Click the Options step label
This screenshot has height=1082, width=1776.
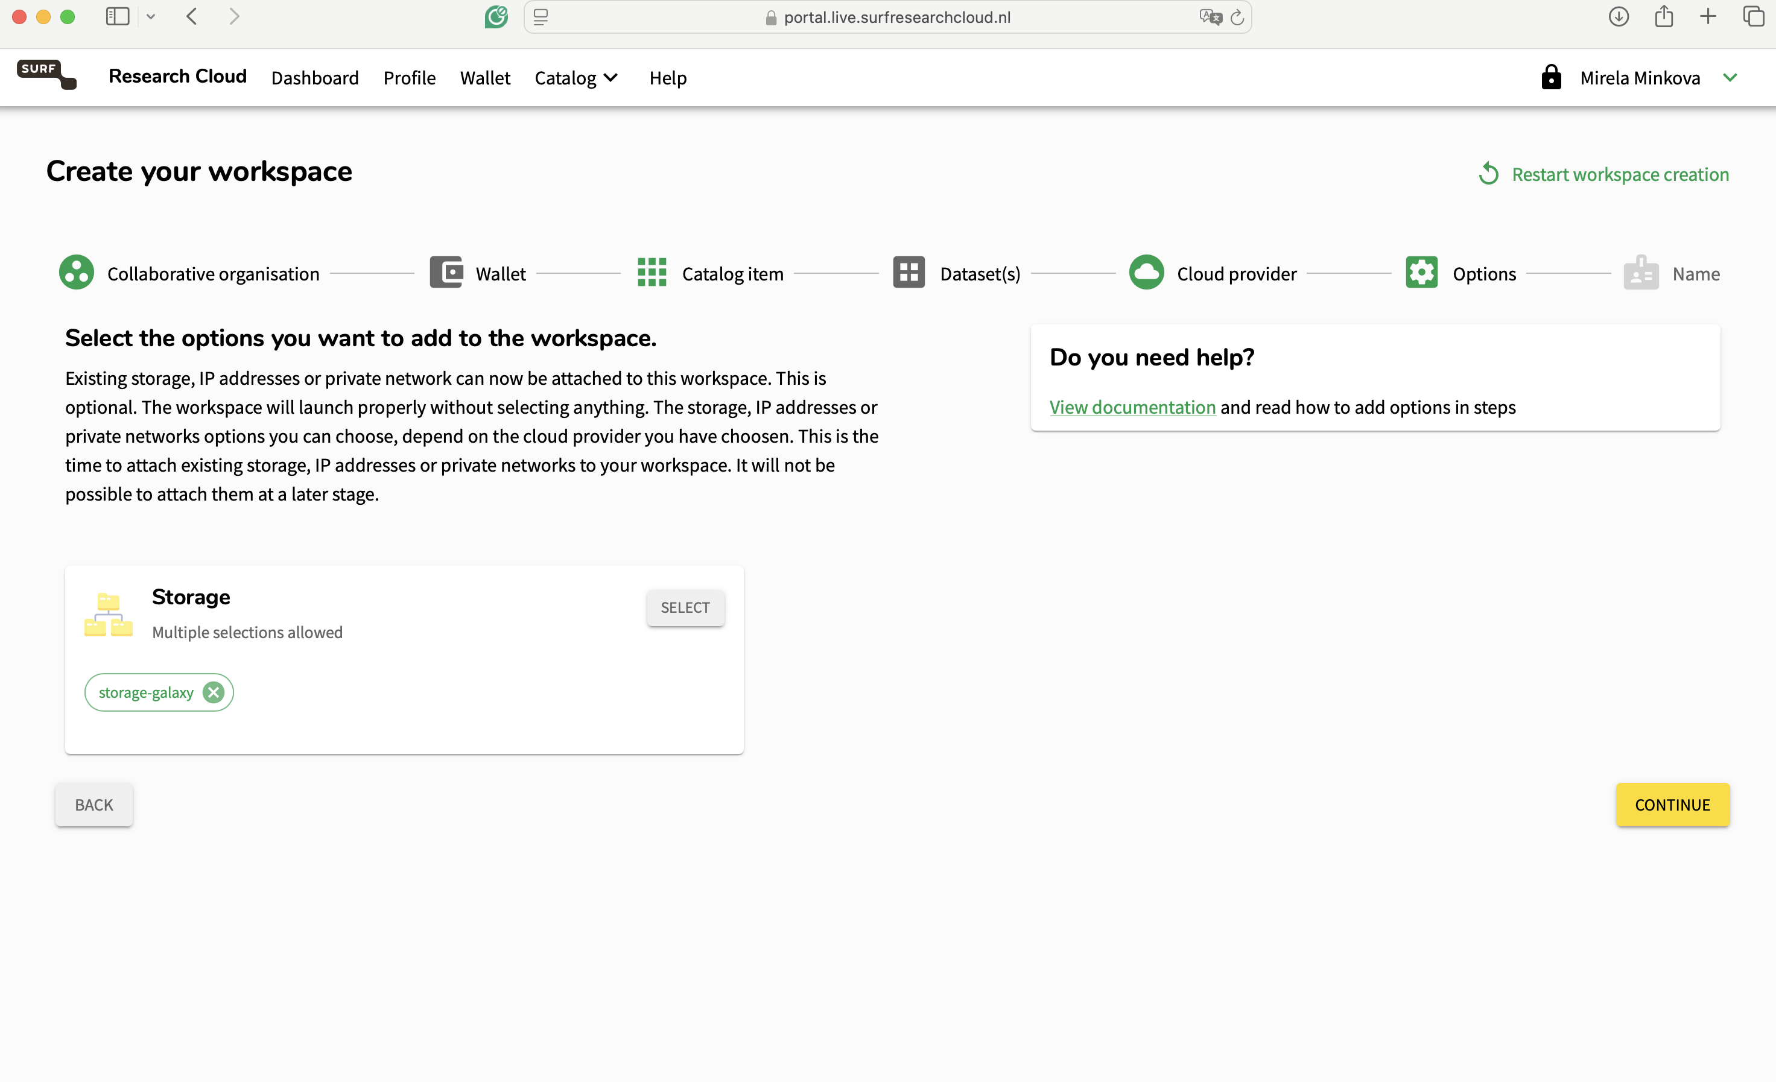[1485, 274]
